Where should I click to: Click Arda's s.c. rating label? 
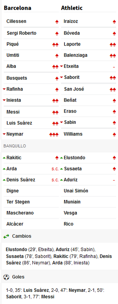click(x=55, y=169)
